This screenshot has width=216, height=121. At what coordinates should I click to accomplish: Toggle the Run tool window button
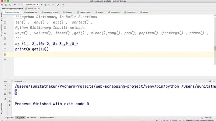[21, 118]
